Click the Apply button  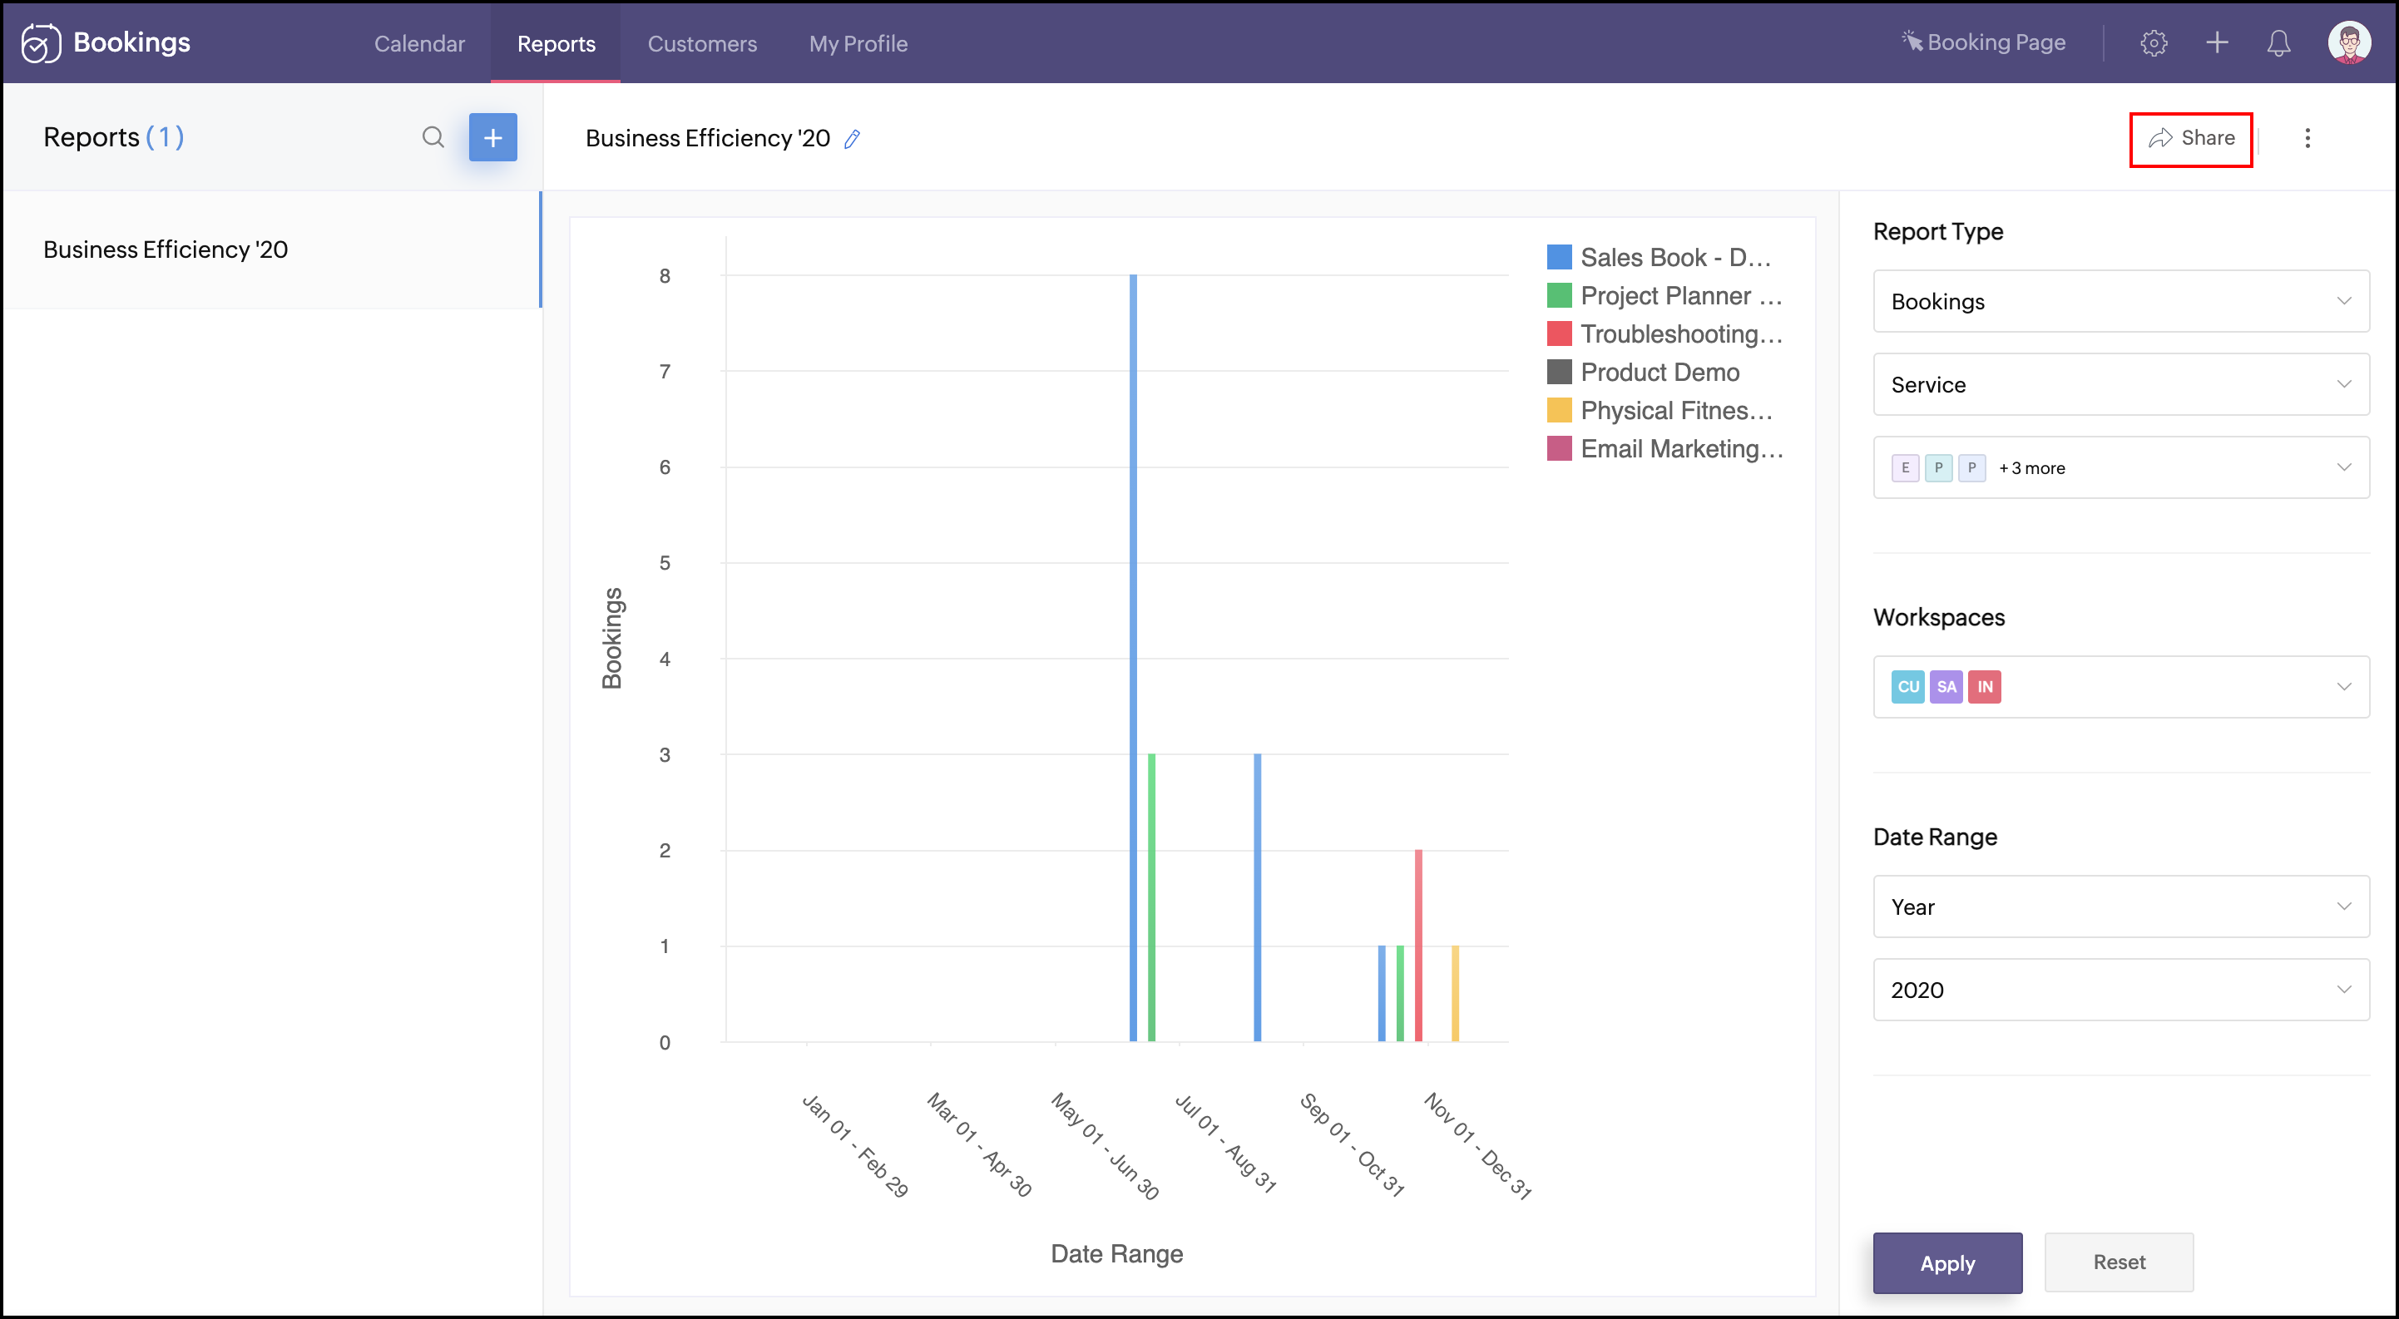(x=1947, y=1262)
